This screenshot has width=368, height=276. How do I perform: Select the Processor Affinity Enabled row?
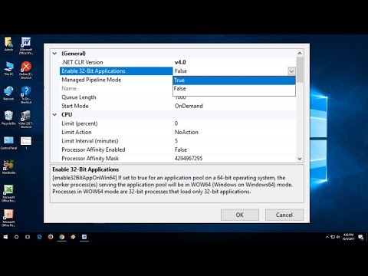(178, 149)
